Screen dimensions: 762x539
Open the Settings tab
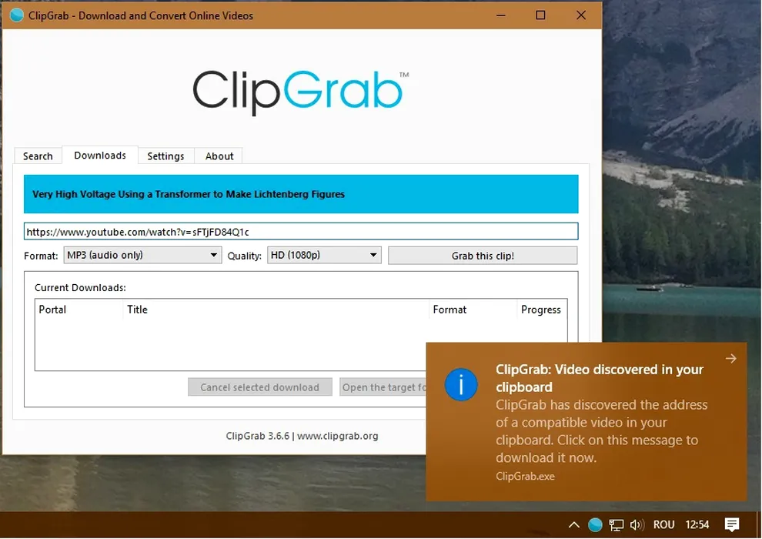pyautogui.click(x=165, y=156)
